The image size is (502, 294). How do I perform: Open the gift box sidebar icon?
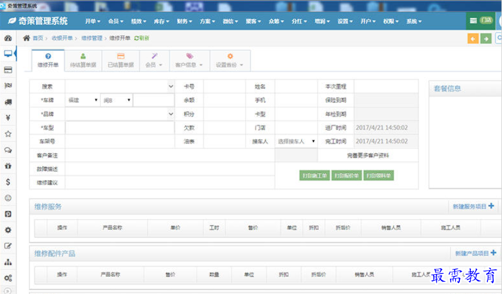8,166
